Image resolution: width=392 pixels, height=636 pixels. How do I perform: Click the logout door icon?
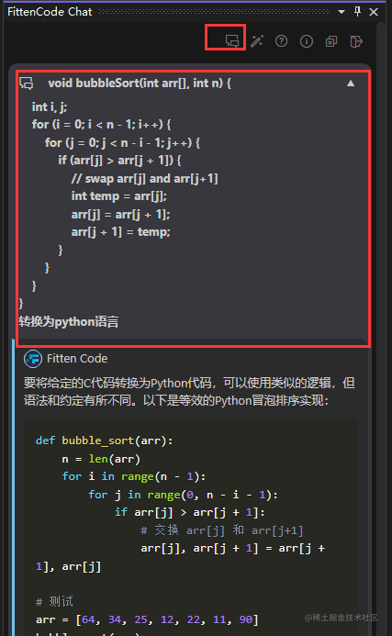point(356,41)
